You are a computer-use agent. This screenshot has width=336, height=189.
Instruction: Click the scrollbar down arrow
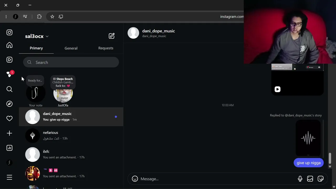coord(330,166)
